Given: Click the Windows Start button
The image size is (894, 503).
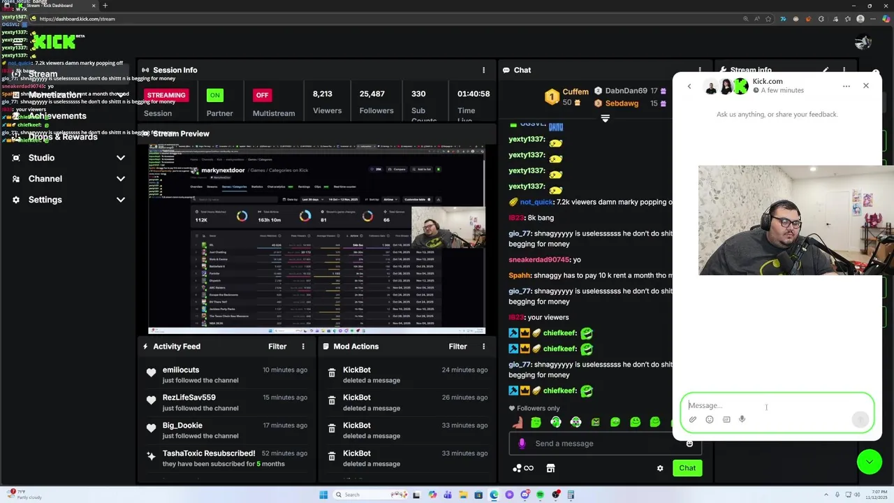Looking at the screenshot, I should 323,495.
